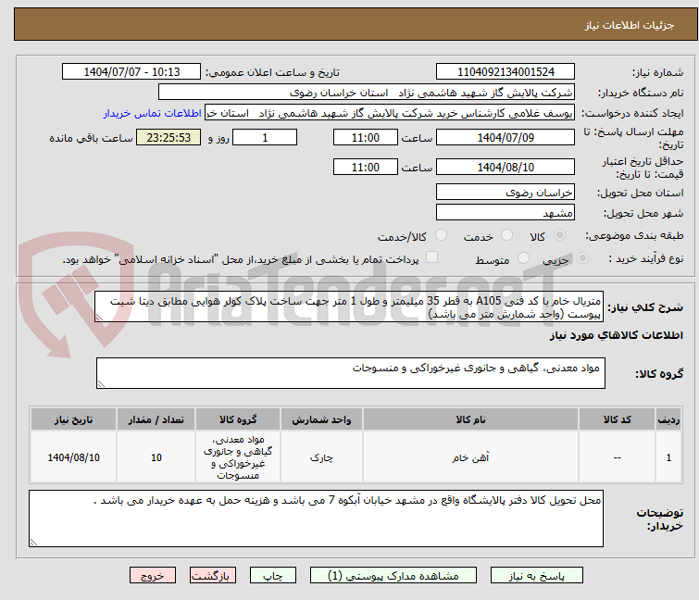Click the نوع فرآیند خرید label
The width and height of the screenshot is (699, 600).
(646, 258)
